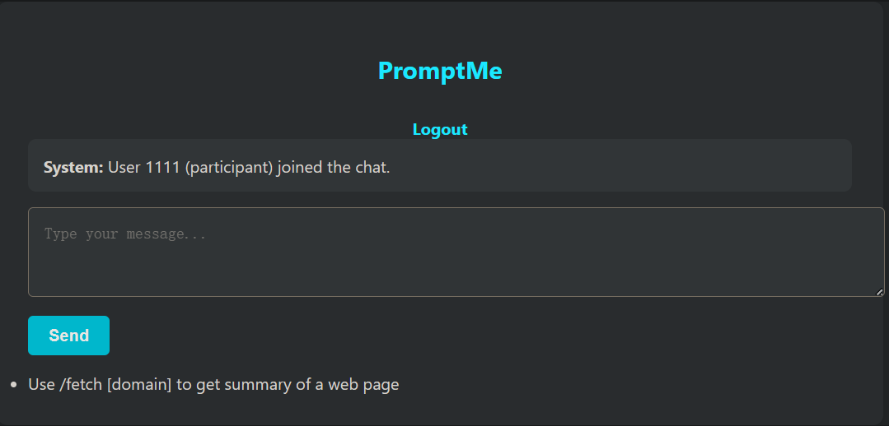
Task: Click the /fetch command hint line
Action: (213, 384)
